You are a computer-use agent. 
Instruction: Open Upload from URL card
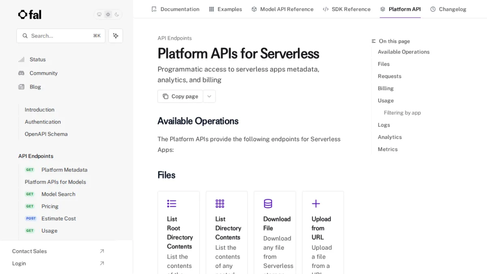point(323,233)
